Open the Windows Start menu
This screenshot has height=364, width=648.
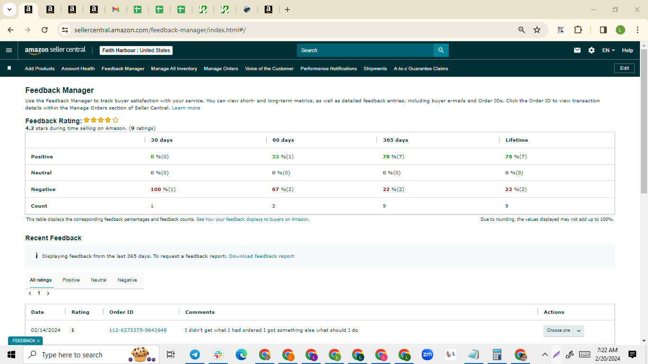(11, 355)
